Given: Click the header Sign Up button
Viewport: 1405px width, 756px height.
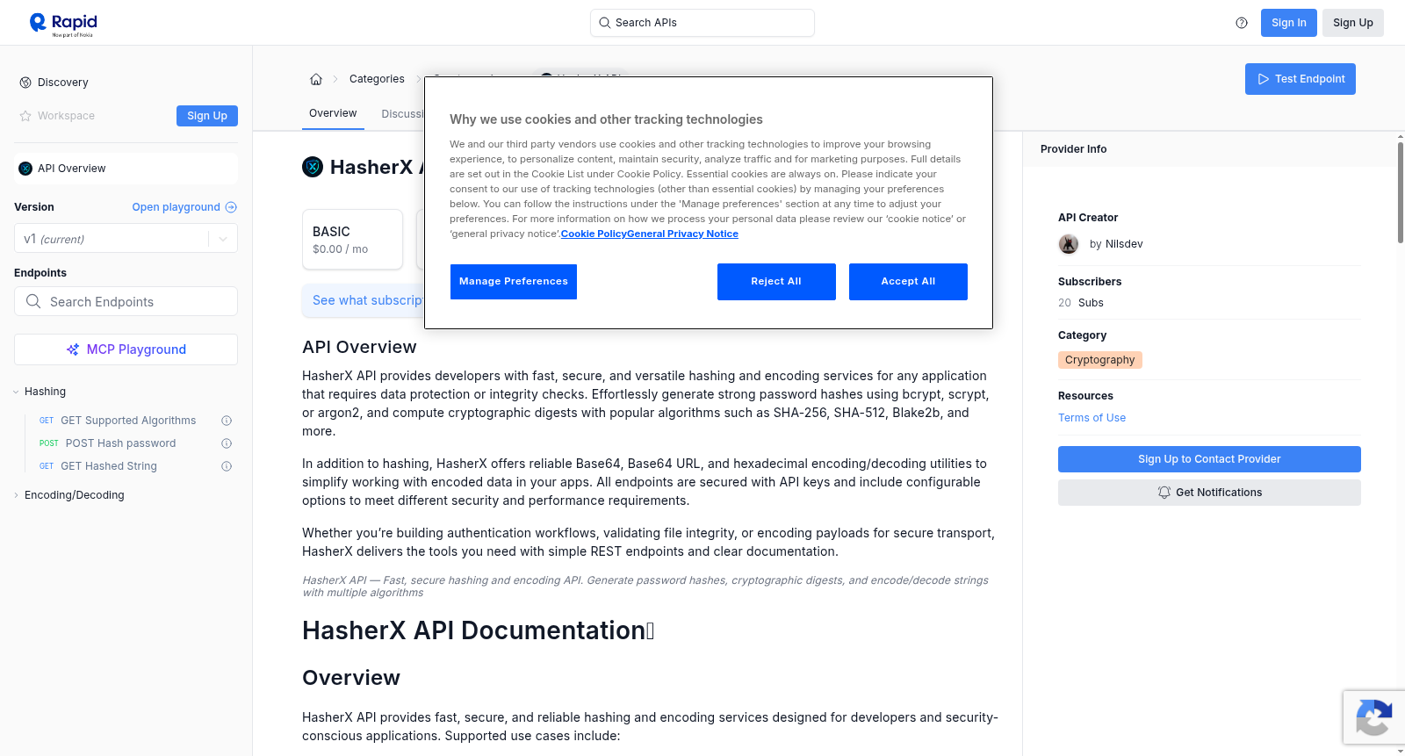Looking at the screenshot, I should (1352, 23).
